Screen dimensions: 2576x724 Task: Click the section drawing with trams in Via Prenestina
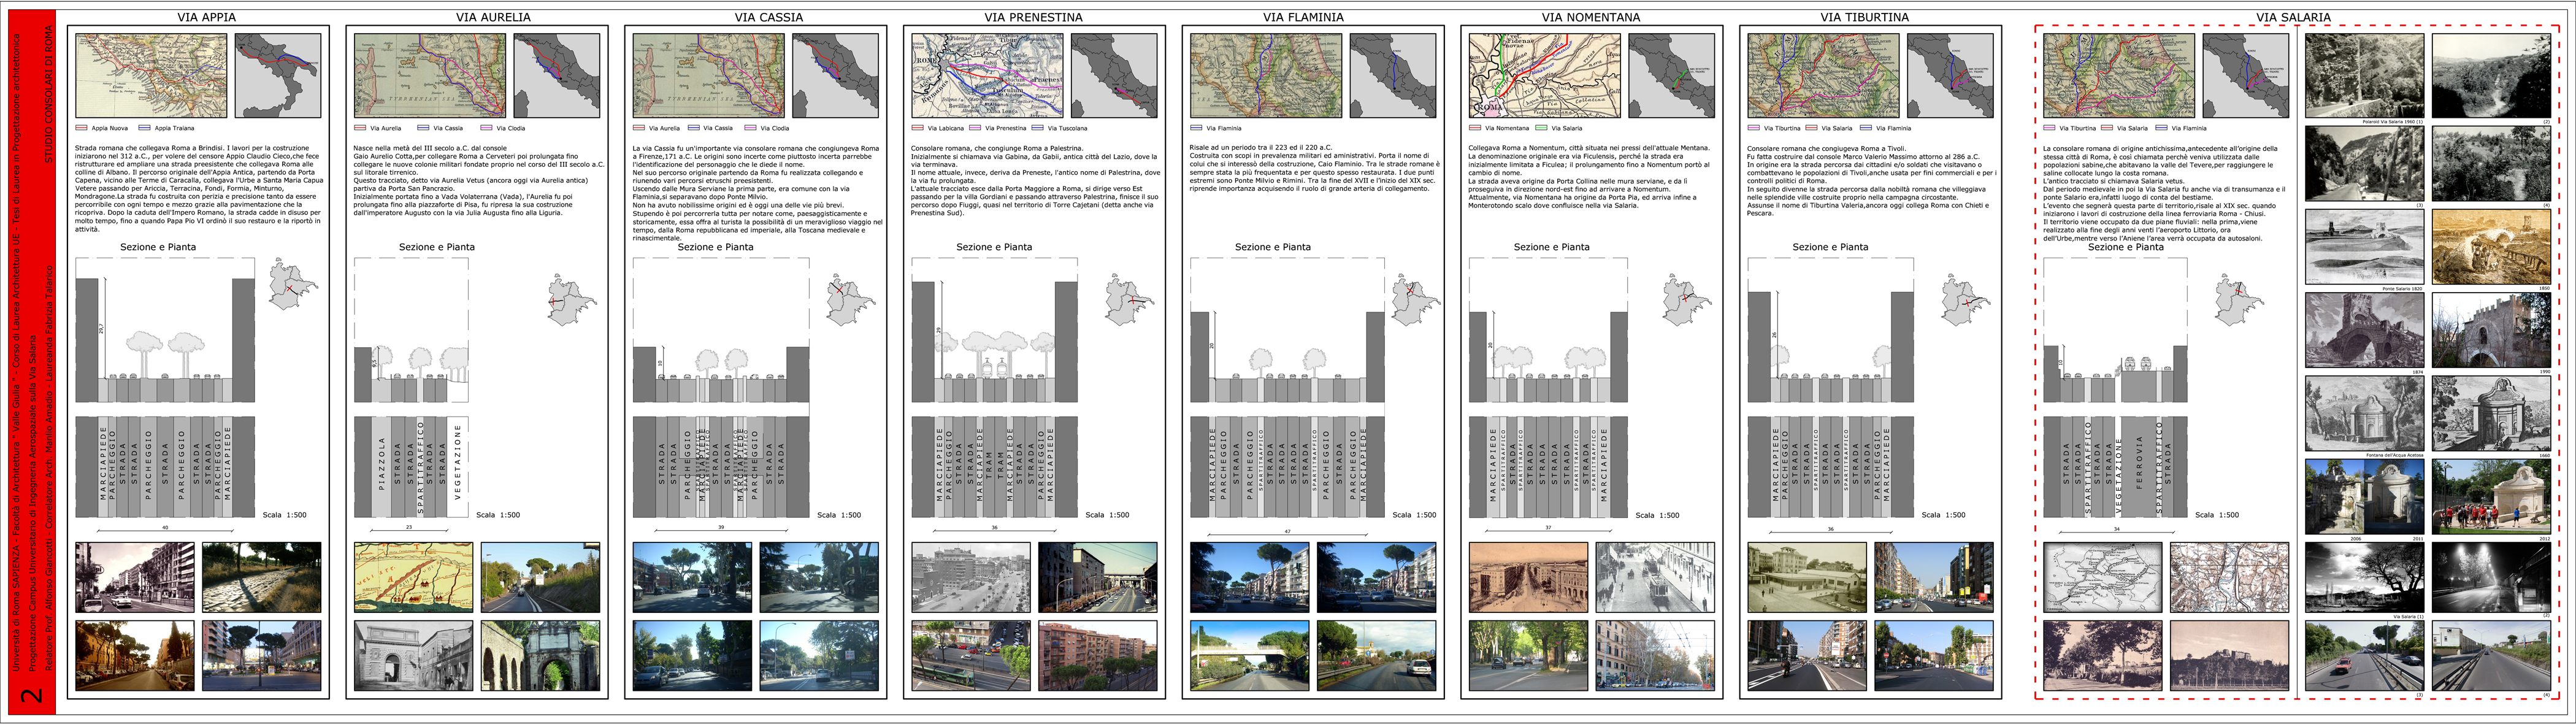point(994,330)
